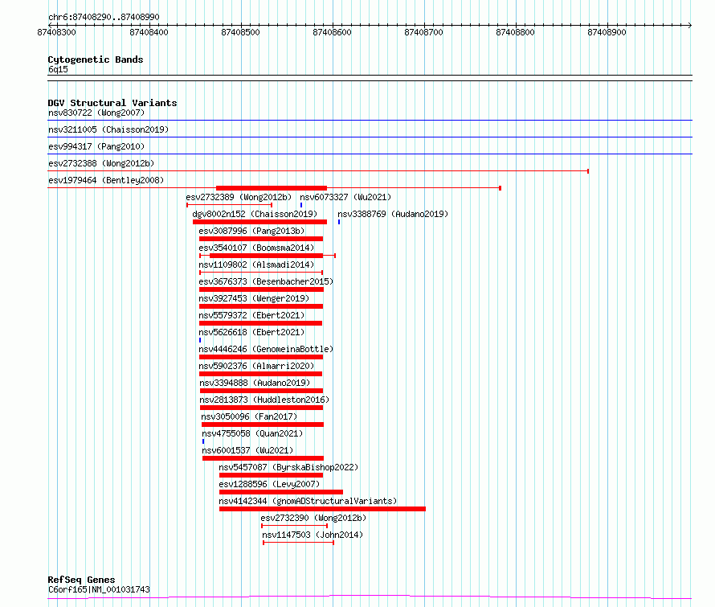Select nsv5902376 (Almarri2020) variant
Image resolution: width=715 pixels, height=607 pixels.
coord(256,366)
